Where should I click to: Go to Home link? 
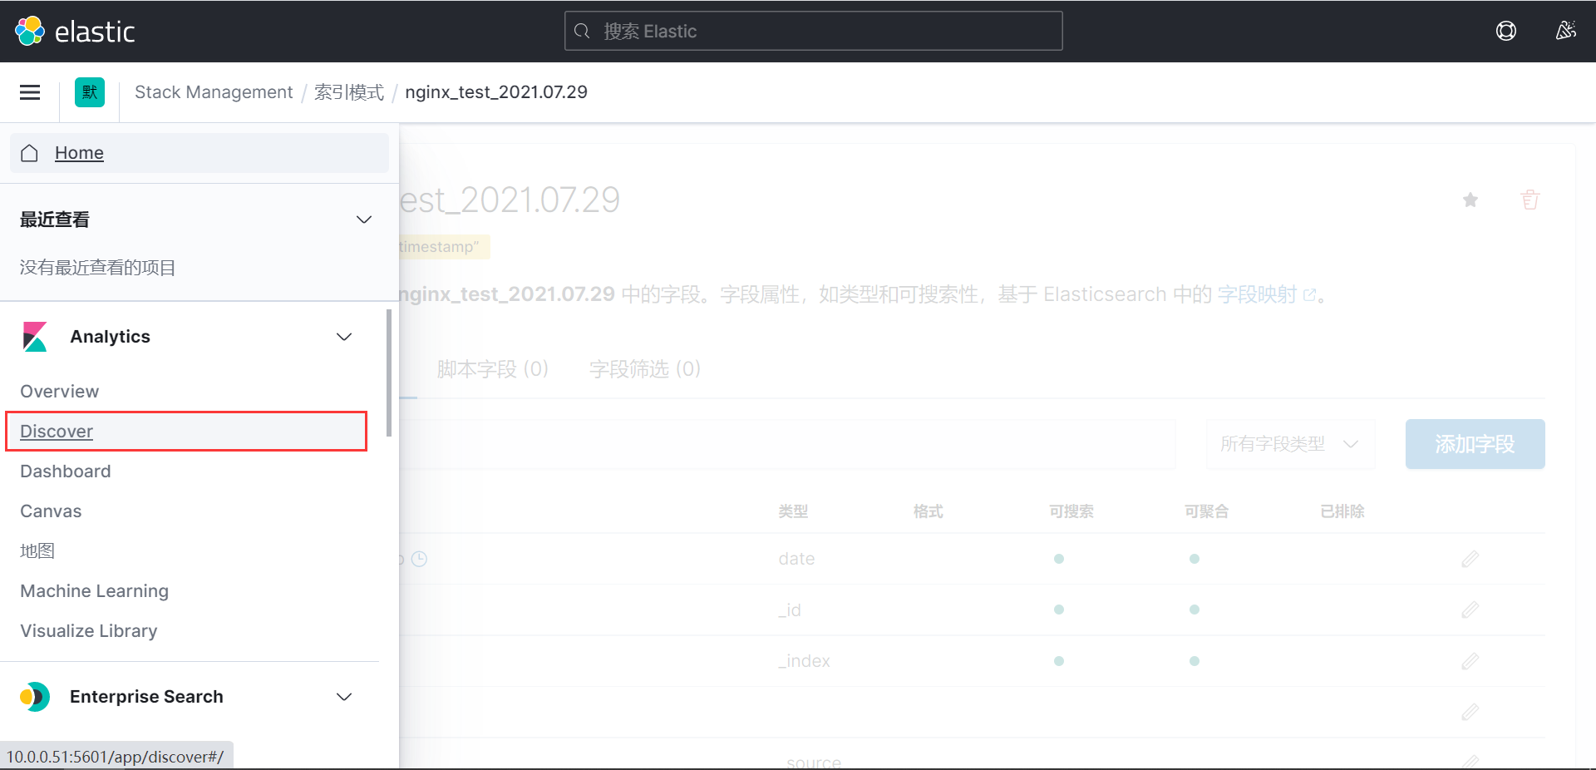[x=79, y=153]
